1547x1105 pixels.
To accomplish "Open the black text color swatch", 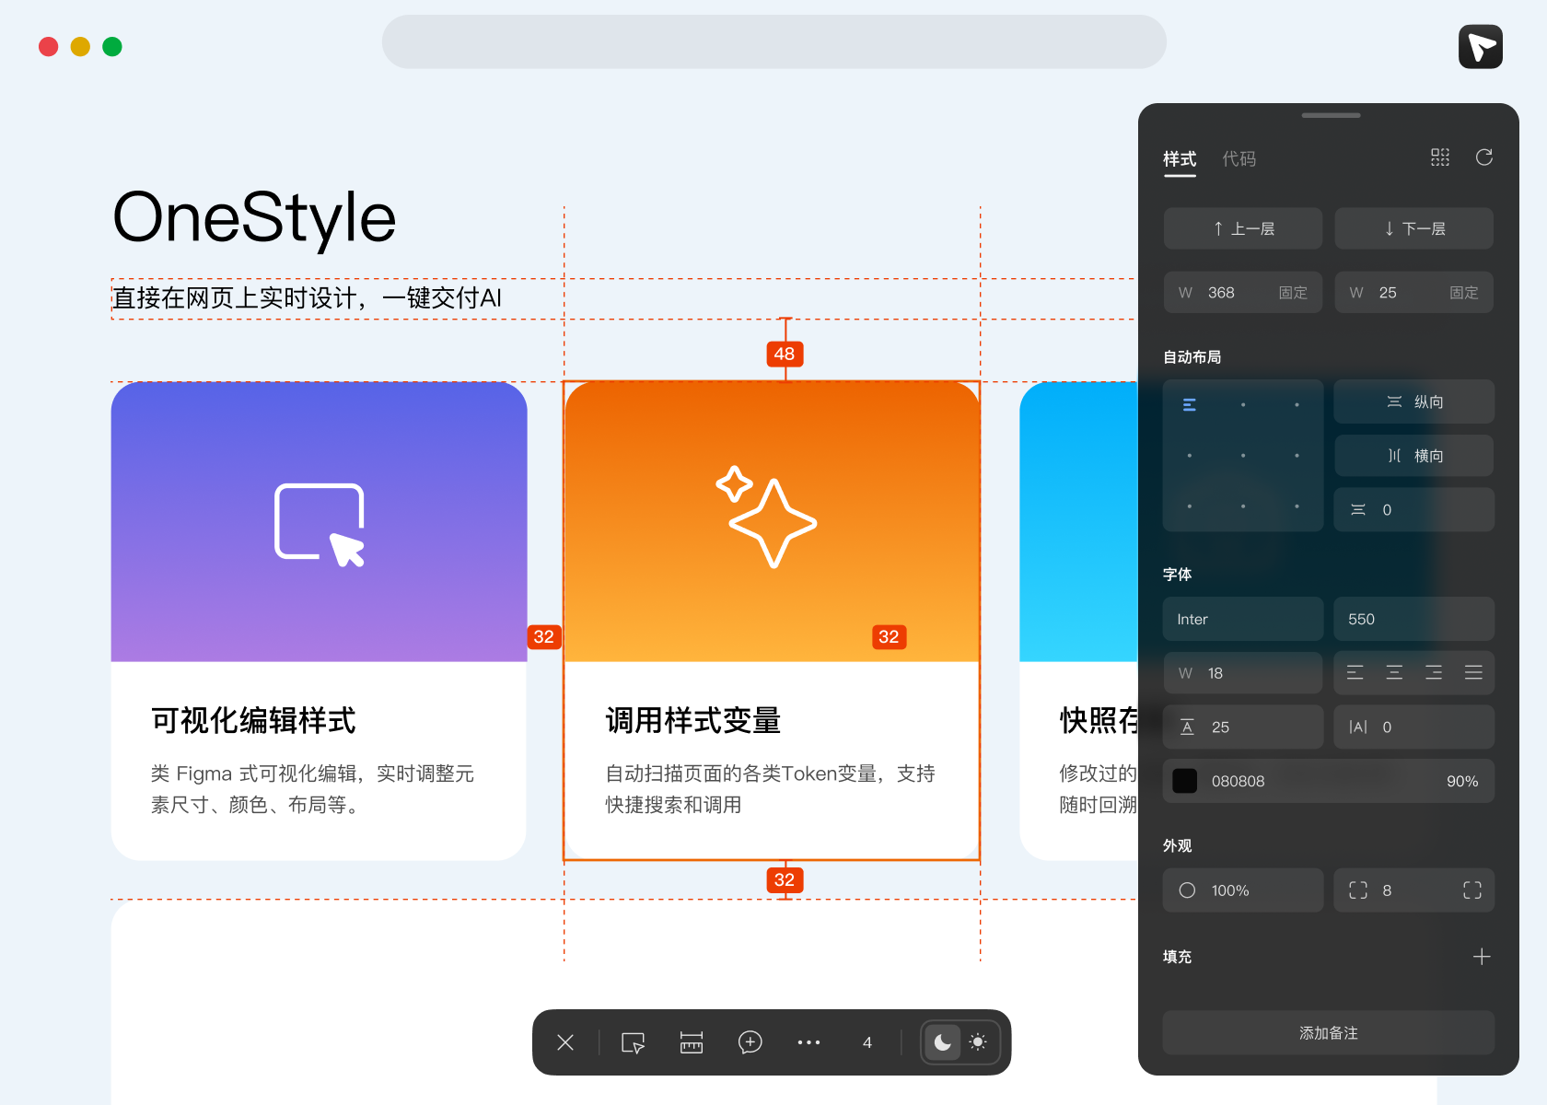I will point(1185,781).
